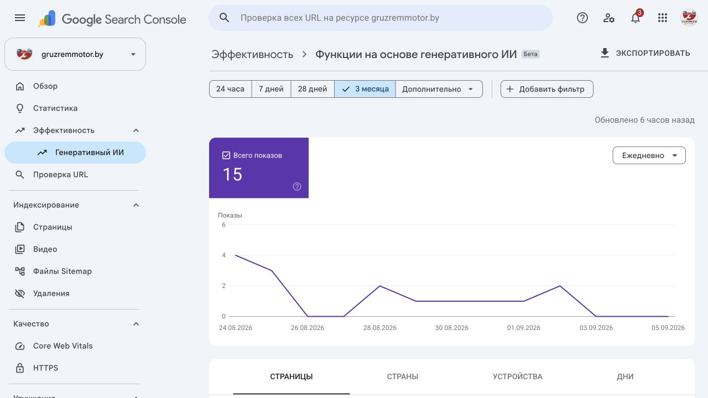Open the hamburger main menu
The height and width of the screenshot is (398, 708).
click(x=20, y=18)
